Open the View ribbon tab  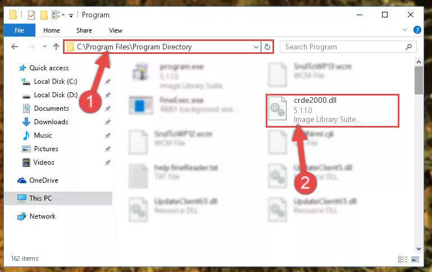pyautogui.click(x=115, y=30)
